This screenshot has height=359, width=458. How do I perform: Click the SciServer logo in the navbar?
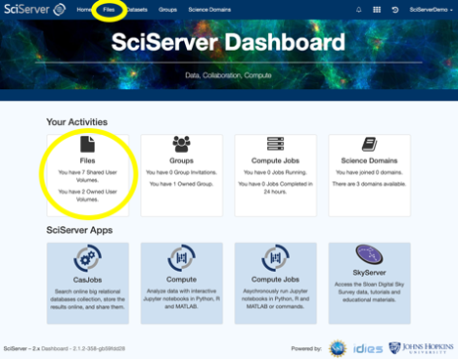click(x=34, y=9)
